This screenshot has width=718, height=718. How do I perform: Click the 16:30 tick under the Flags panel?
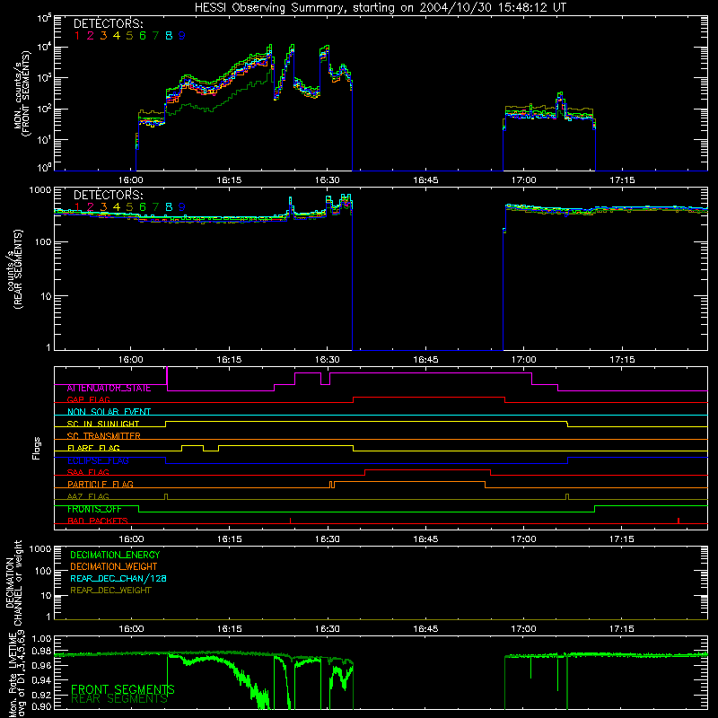click(x=328, y=539)
